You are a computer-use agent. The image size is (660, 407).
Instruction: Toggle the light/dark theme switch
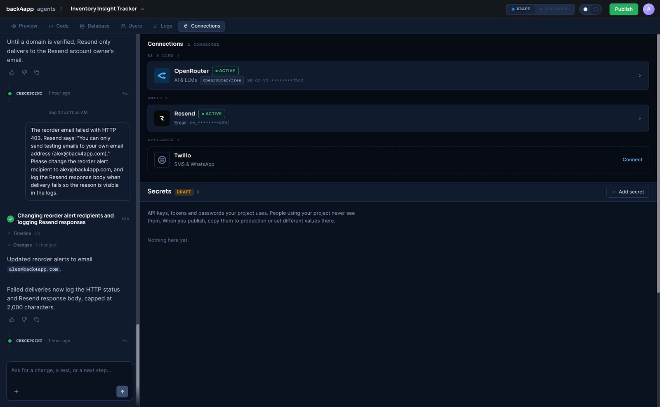pos(590,9)
